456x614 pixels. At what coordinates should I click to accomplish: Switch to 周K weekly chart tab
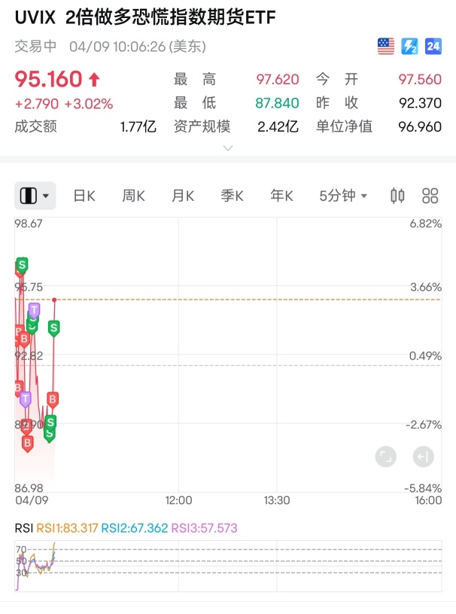(133, 196)
